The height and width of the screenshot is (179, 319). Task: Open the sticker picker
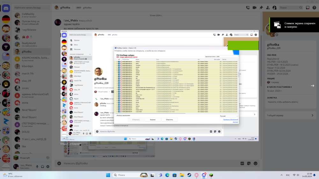click(x=249, y=163)
